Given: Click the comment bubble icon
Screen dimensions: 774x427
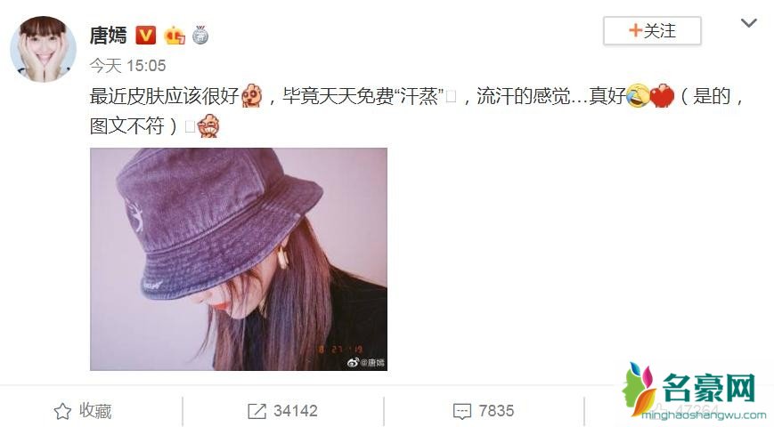Looking at the screenshot, I should (x=462, y=411).
